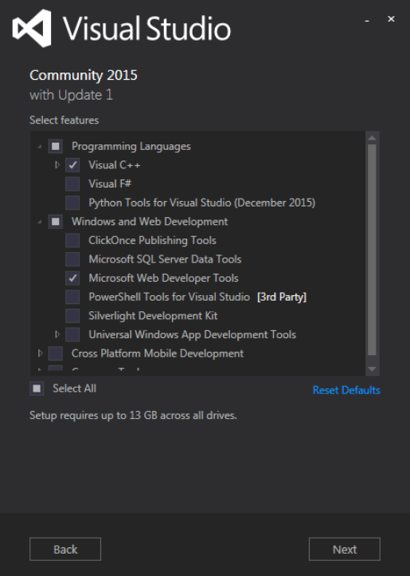Check Microsoft SQL Server Data Tools checkbox

click(72, 259)
